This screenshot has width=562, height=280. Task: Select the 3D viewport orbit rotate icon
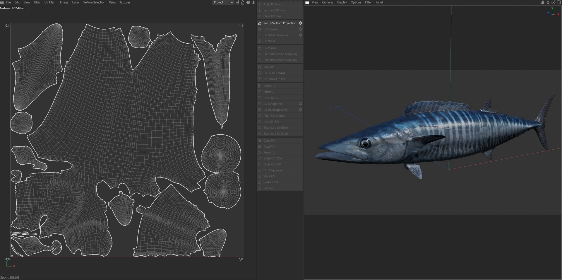(x=554, y=2)
